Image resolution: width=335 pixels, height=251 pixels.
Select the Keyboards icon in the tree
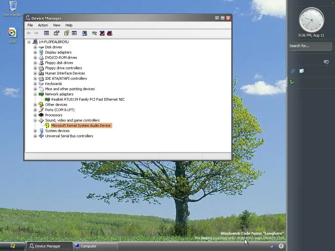point(41,84)
